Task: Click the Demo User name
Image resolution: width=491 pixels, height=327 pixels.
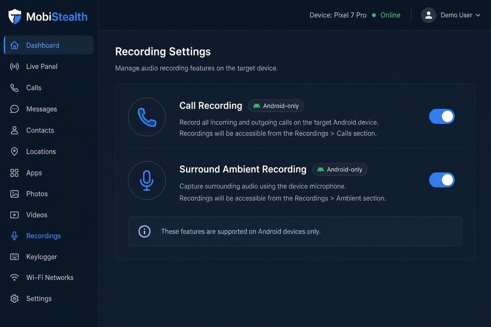Action: (x=456, y=15)
